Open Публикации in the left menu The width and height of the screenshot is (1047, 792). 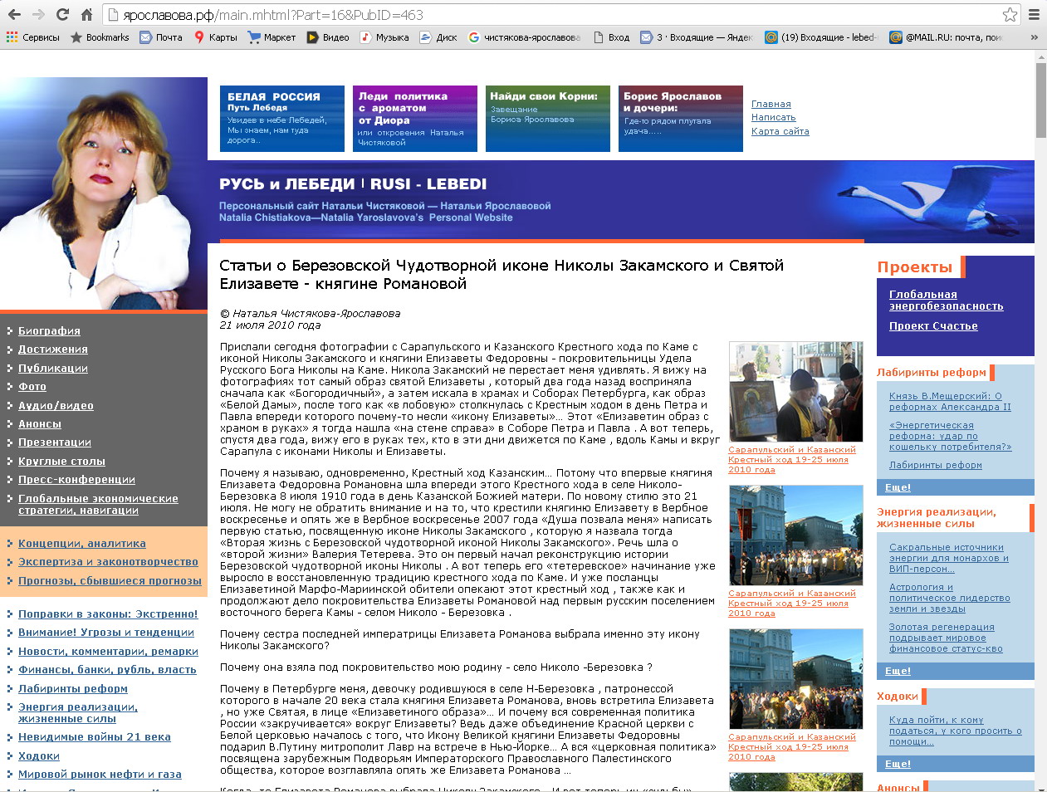(x=53, y=368)
